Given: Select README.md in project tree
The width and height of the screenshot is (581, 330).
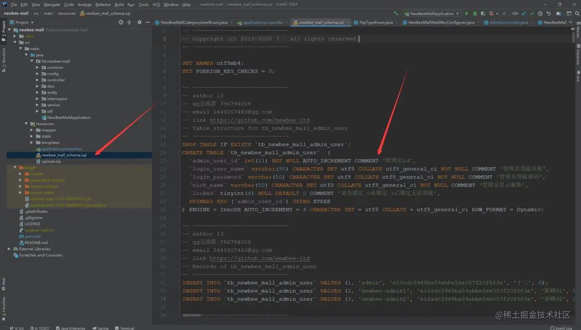Looking at the screenshot, I should coord(36,243).
